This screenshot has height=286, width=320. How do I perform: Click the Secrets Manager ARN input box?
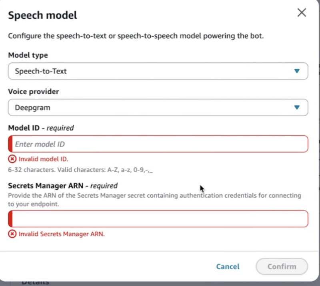click(x=158, y=218)
